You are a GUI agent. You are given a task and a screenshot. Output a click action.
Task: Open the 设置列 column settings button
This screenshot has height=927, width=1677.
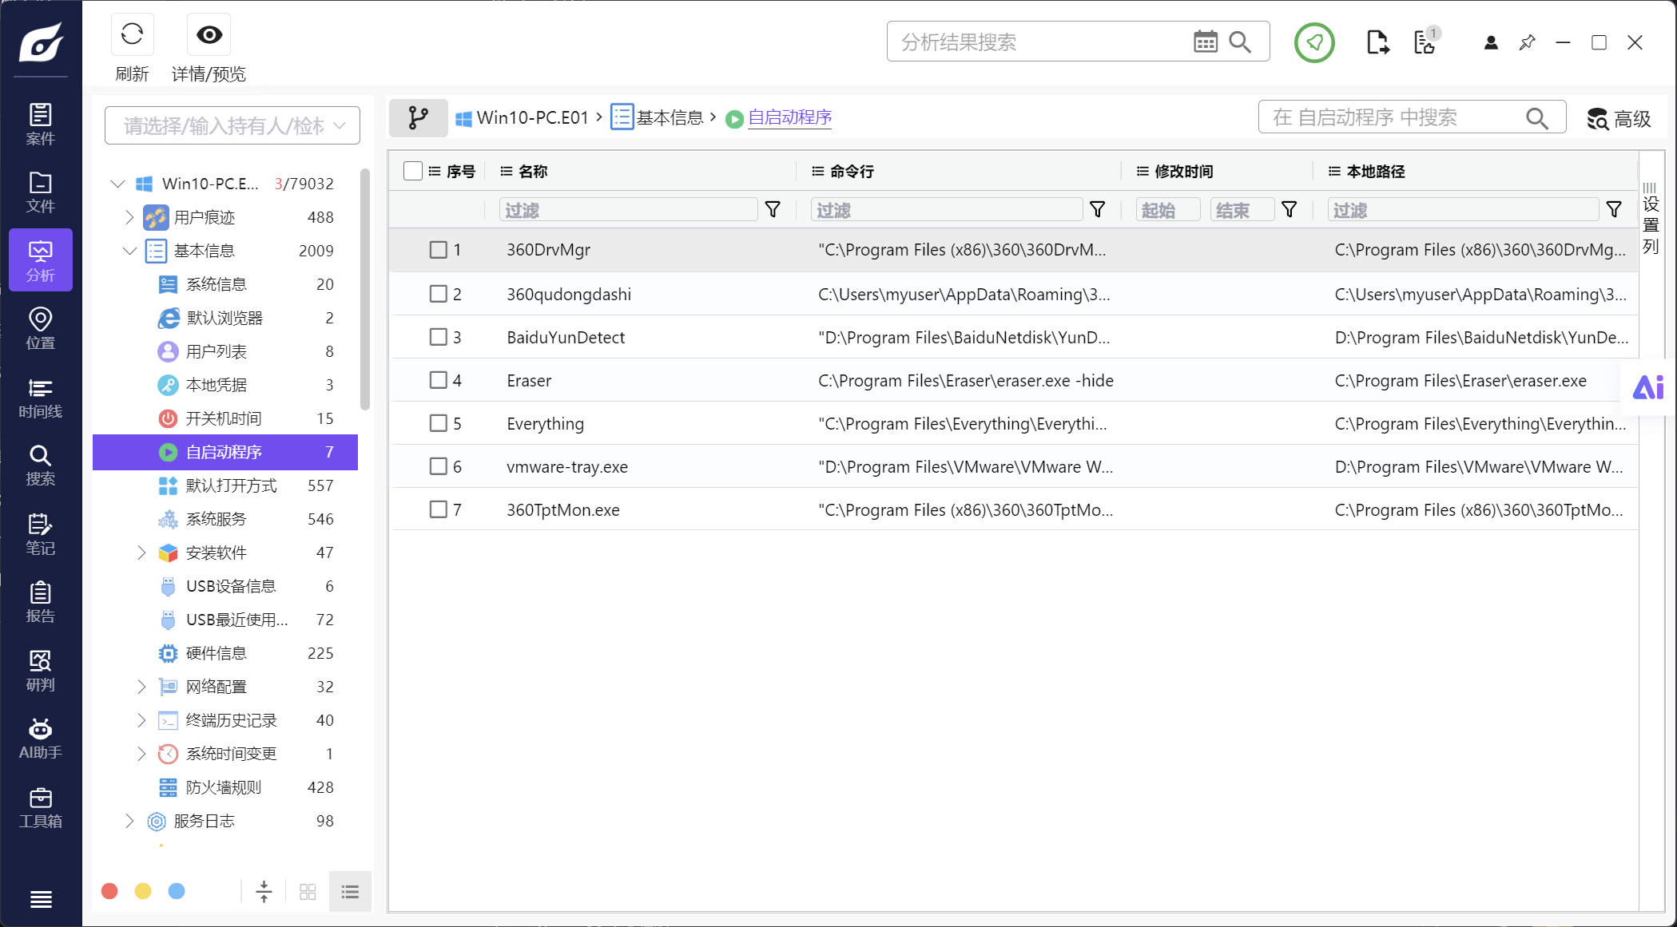[x=1651, y=218]
